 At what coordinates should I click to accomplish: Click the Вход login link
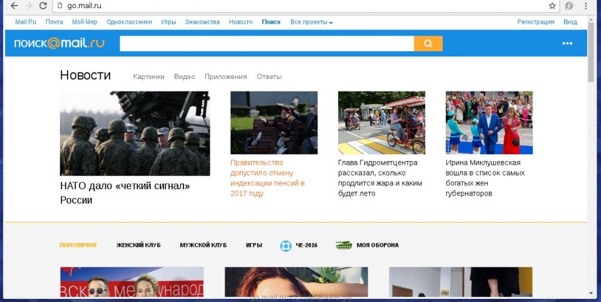coord(570,22)
